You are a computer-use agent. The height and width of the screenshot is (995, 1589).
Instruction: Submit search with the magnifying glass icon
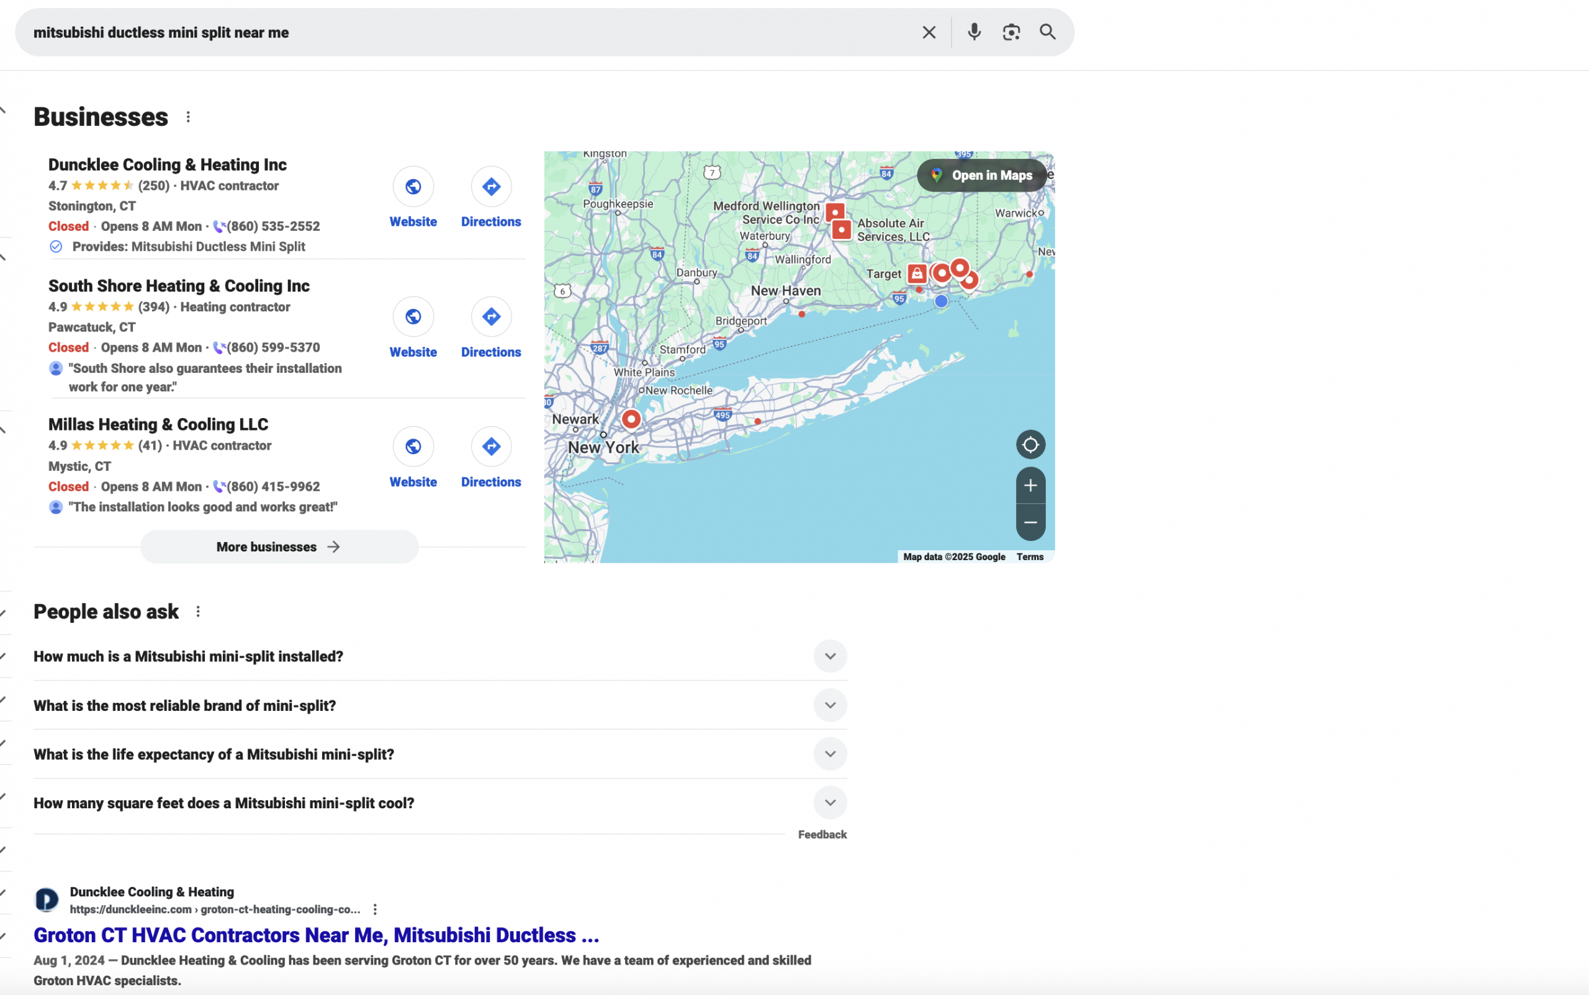1047,32
